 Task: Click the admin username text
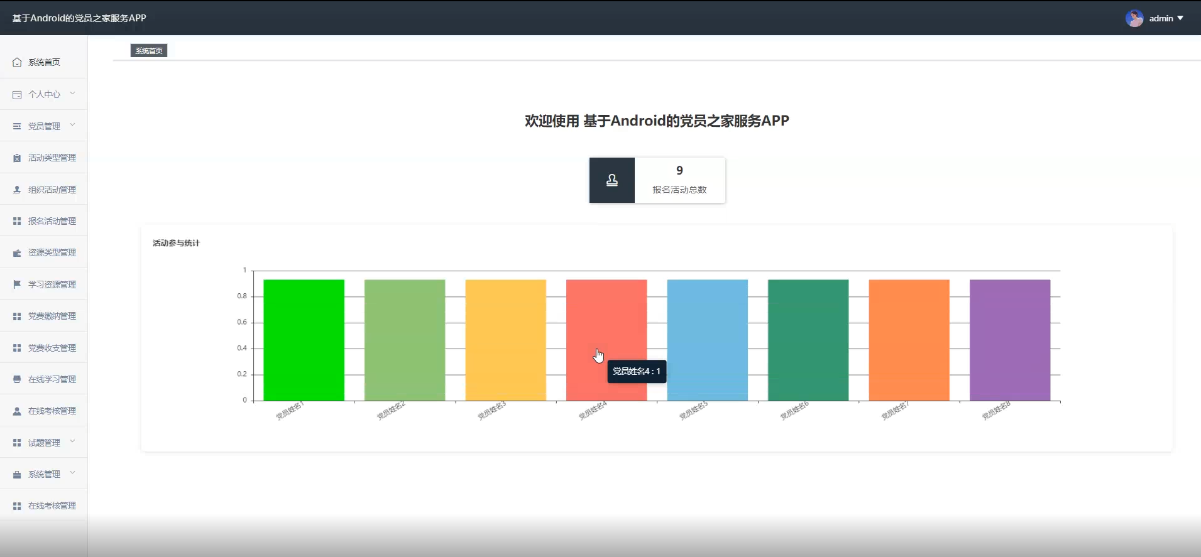1161,18
